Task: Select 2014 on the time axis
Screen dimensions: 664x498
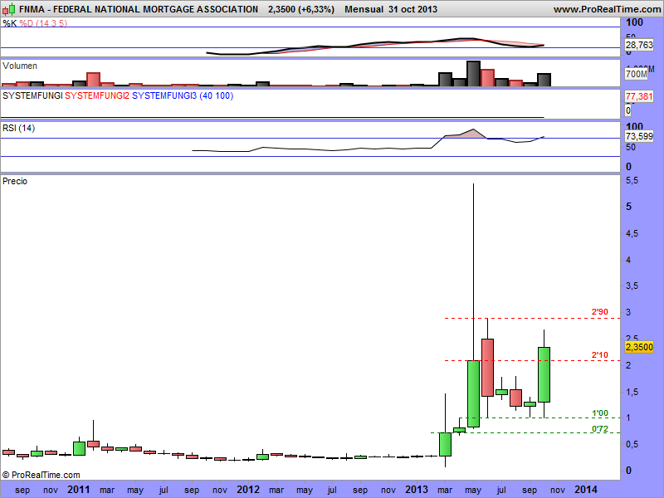Action: pyautogui.click(x=586, y=490)
